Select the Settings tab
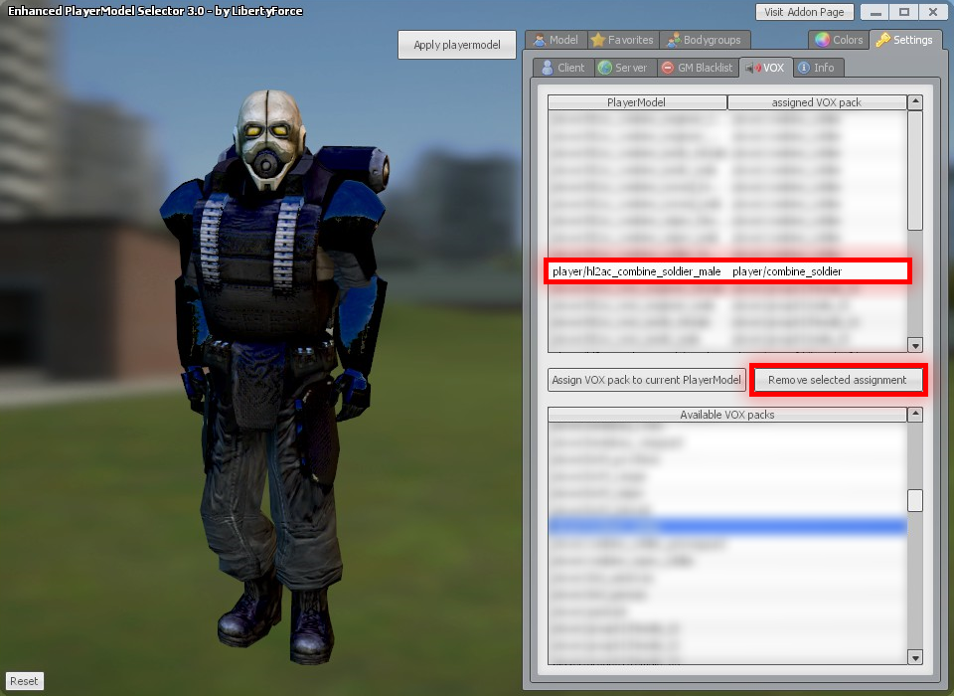 904,40
